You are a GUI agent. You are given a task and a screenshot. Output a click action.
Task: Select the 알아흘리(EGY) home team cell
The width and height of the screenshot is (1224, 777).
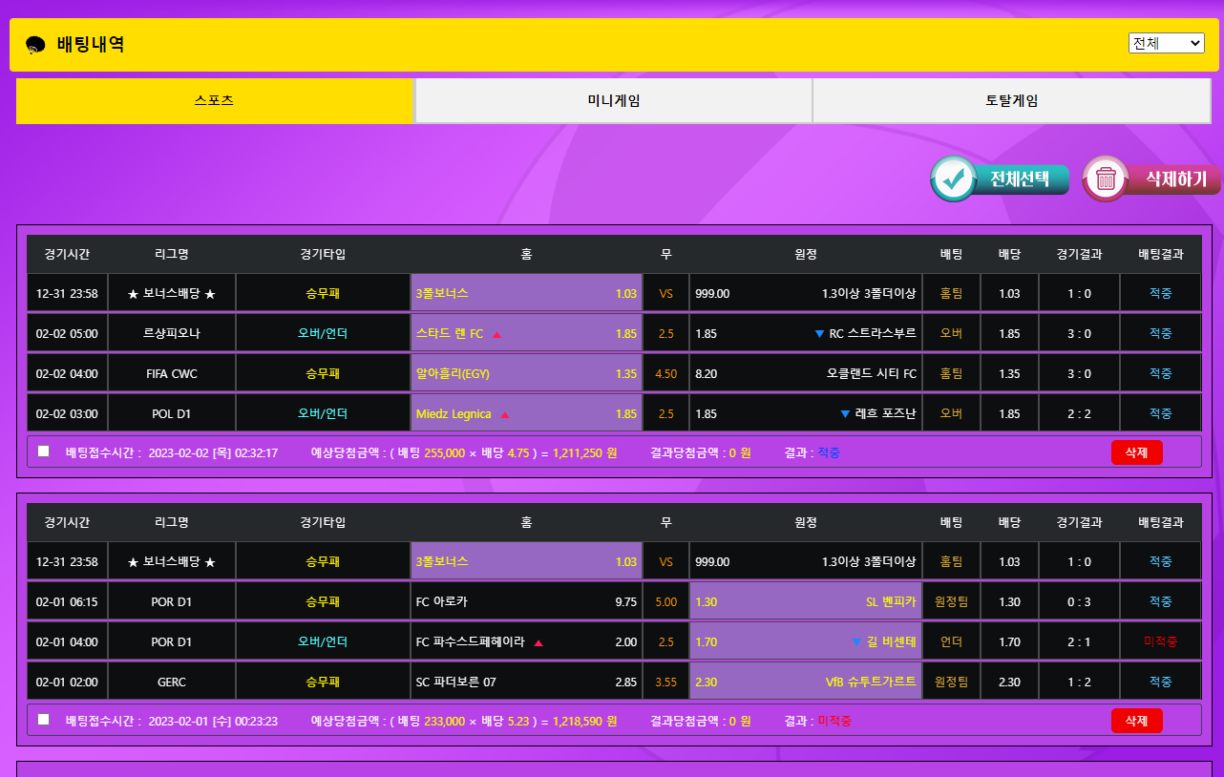pos(526,374)
